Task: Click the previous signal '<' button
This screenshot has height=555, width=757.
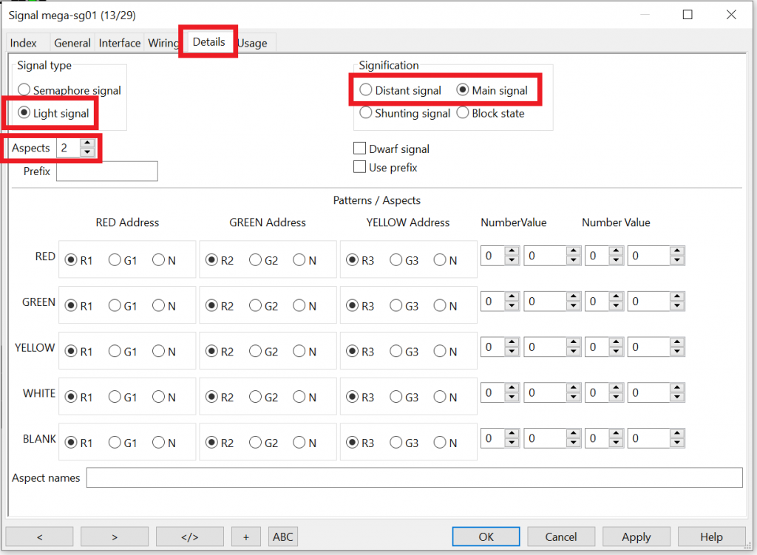Action: tap(39, 537)
